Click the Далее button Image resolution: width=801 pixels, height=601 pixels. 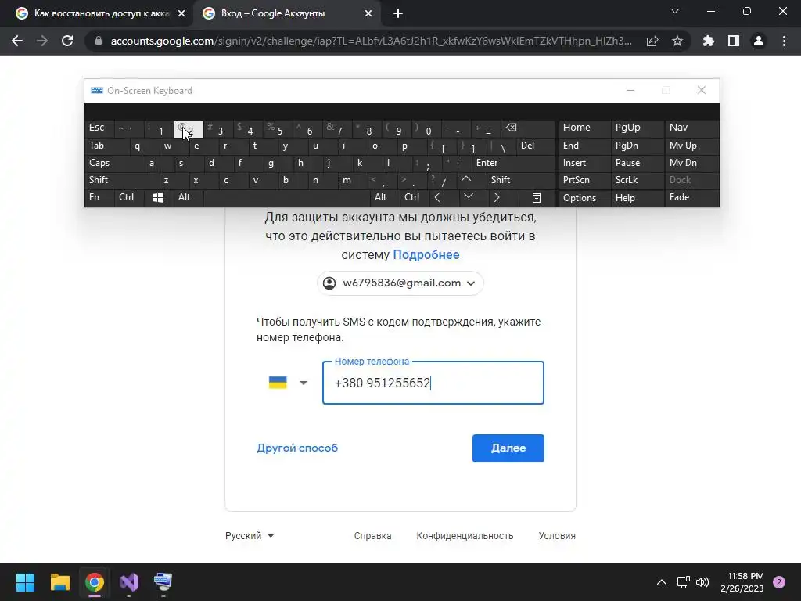pos(508,448)
